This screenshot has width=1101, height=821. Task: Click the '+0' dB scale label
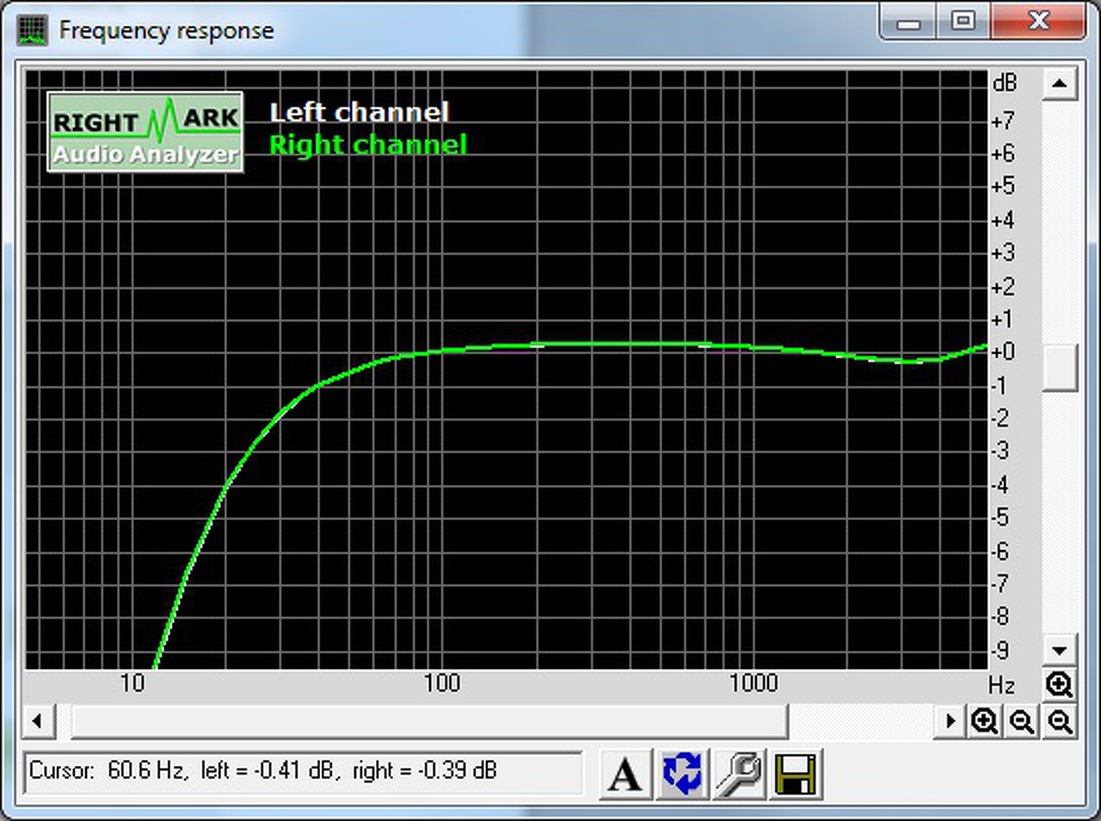coord(1003,352)
